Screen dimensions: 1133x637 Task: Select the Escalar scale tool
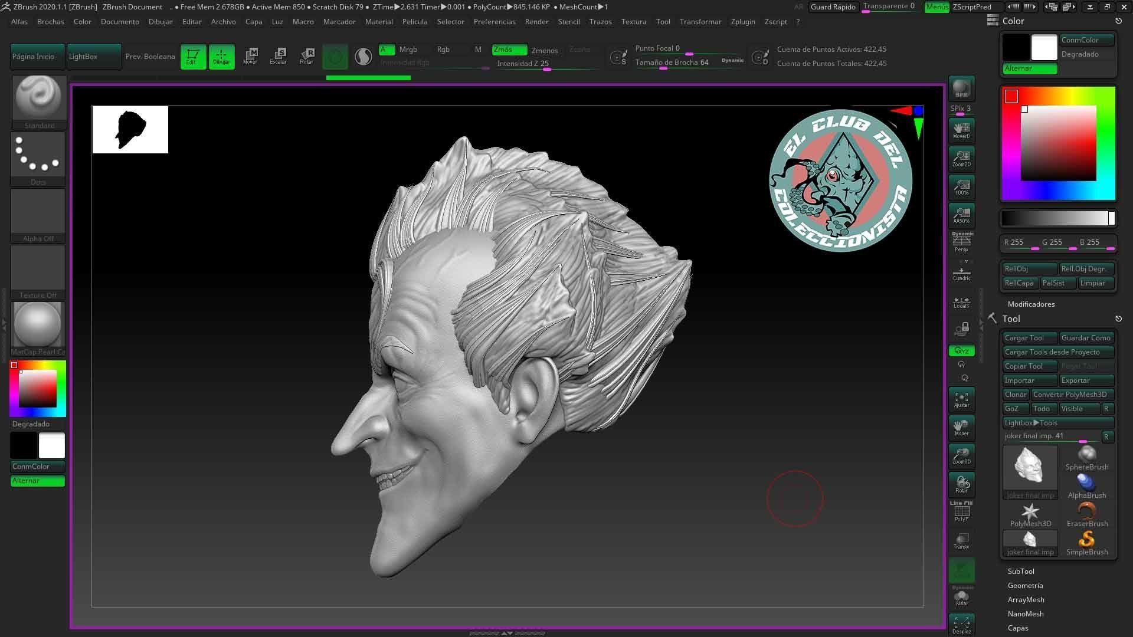pos(279,57)
